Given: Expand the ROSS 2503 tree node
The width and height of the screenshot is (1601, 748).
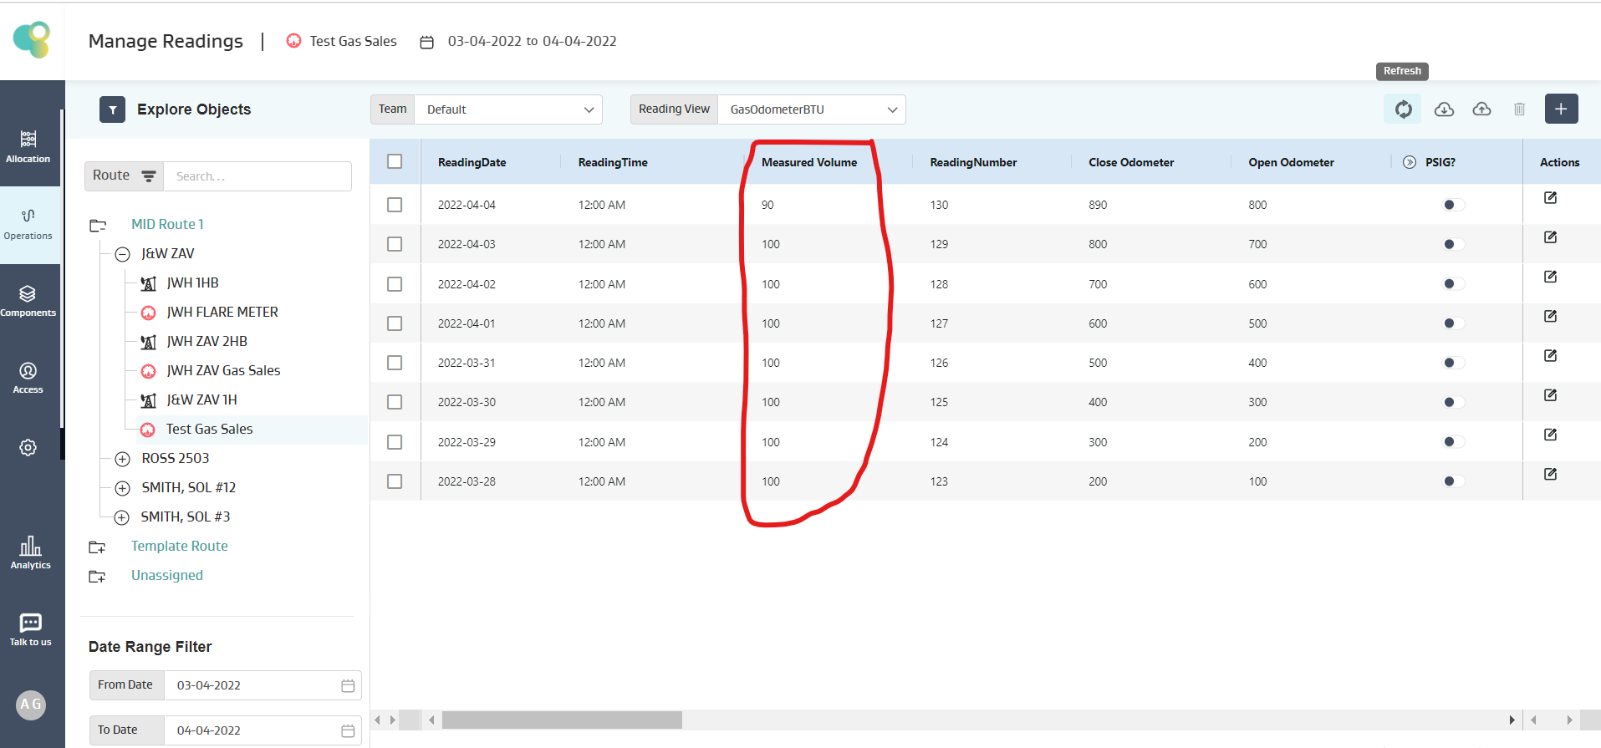Looking at the screenshot, I should click(123, 459).
